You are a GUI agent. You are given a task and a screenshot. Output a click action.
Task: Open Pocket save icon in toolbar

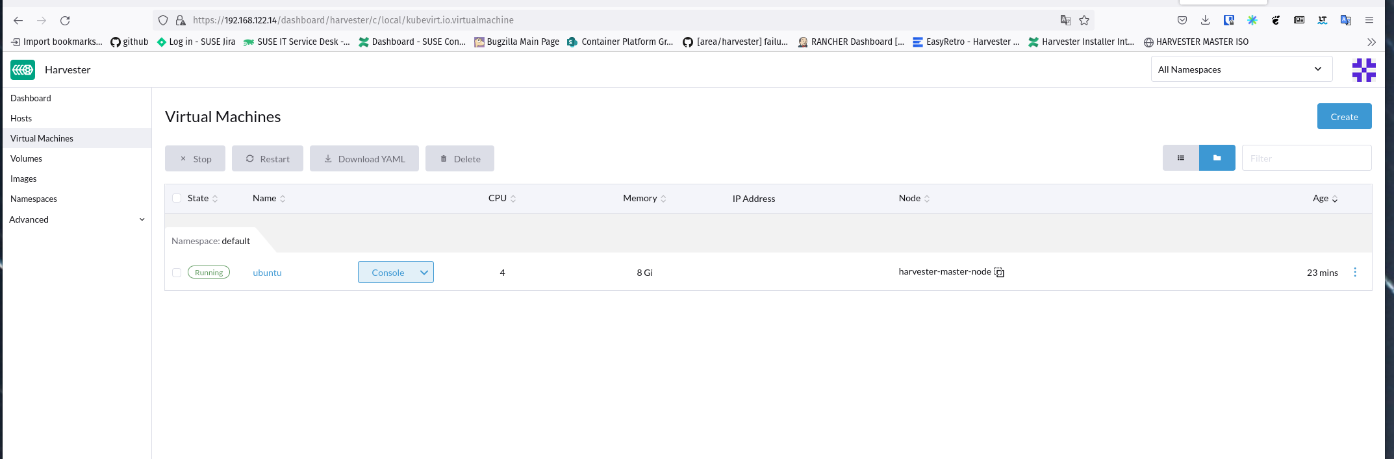[1182, 20]
